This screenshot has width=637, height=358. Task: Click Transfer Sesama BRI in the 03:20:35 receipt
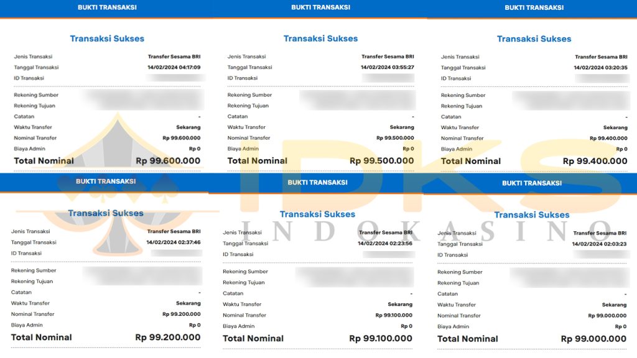tap(602, 57)
